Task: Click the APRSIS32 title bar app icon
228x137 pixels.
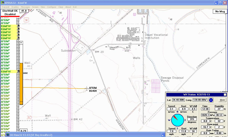Action: pyautogui.click(x=3, y=3)
